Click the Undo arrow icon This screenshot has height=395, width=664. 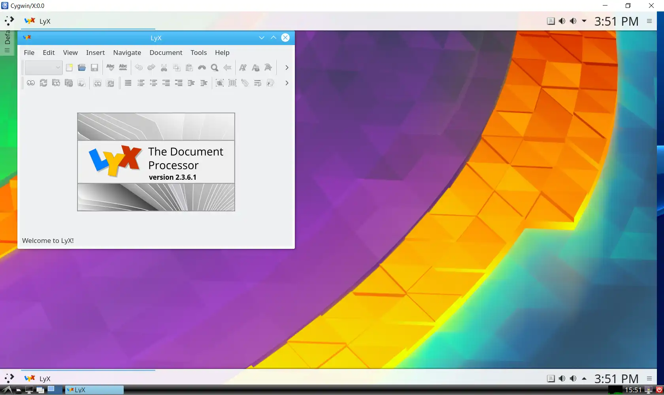[139, 68]
